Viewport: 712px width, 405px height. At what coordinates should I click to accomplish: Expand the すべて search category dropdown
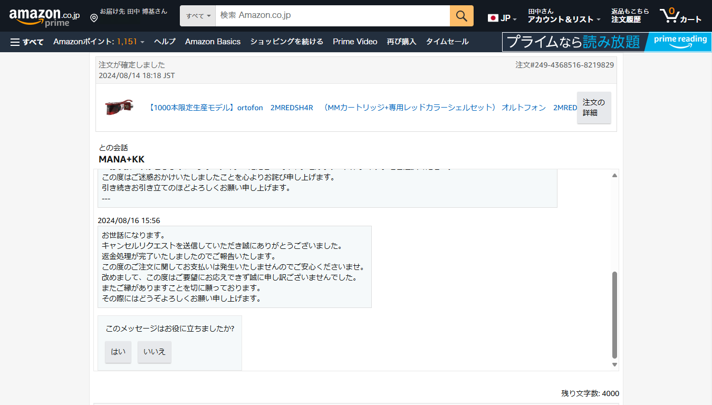tap(198, 16)
